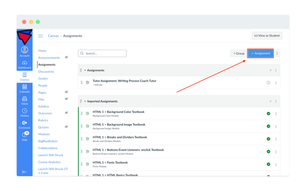The image size is (306, 191).
Task: Click the assignment Search field
Action: click(102, 53)
